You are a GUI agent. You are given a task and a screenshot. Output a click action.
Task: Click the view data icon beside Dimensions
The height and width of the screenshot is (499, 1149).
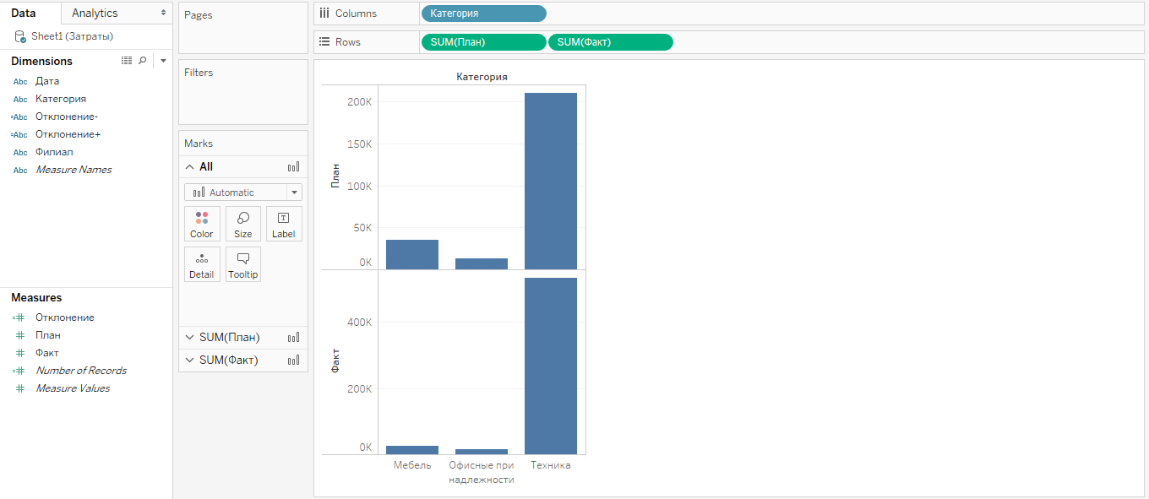[127, 61]
